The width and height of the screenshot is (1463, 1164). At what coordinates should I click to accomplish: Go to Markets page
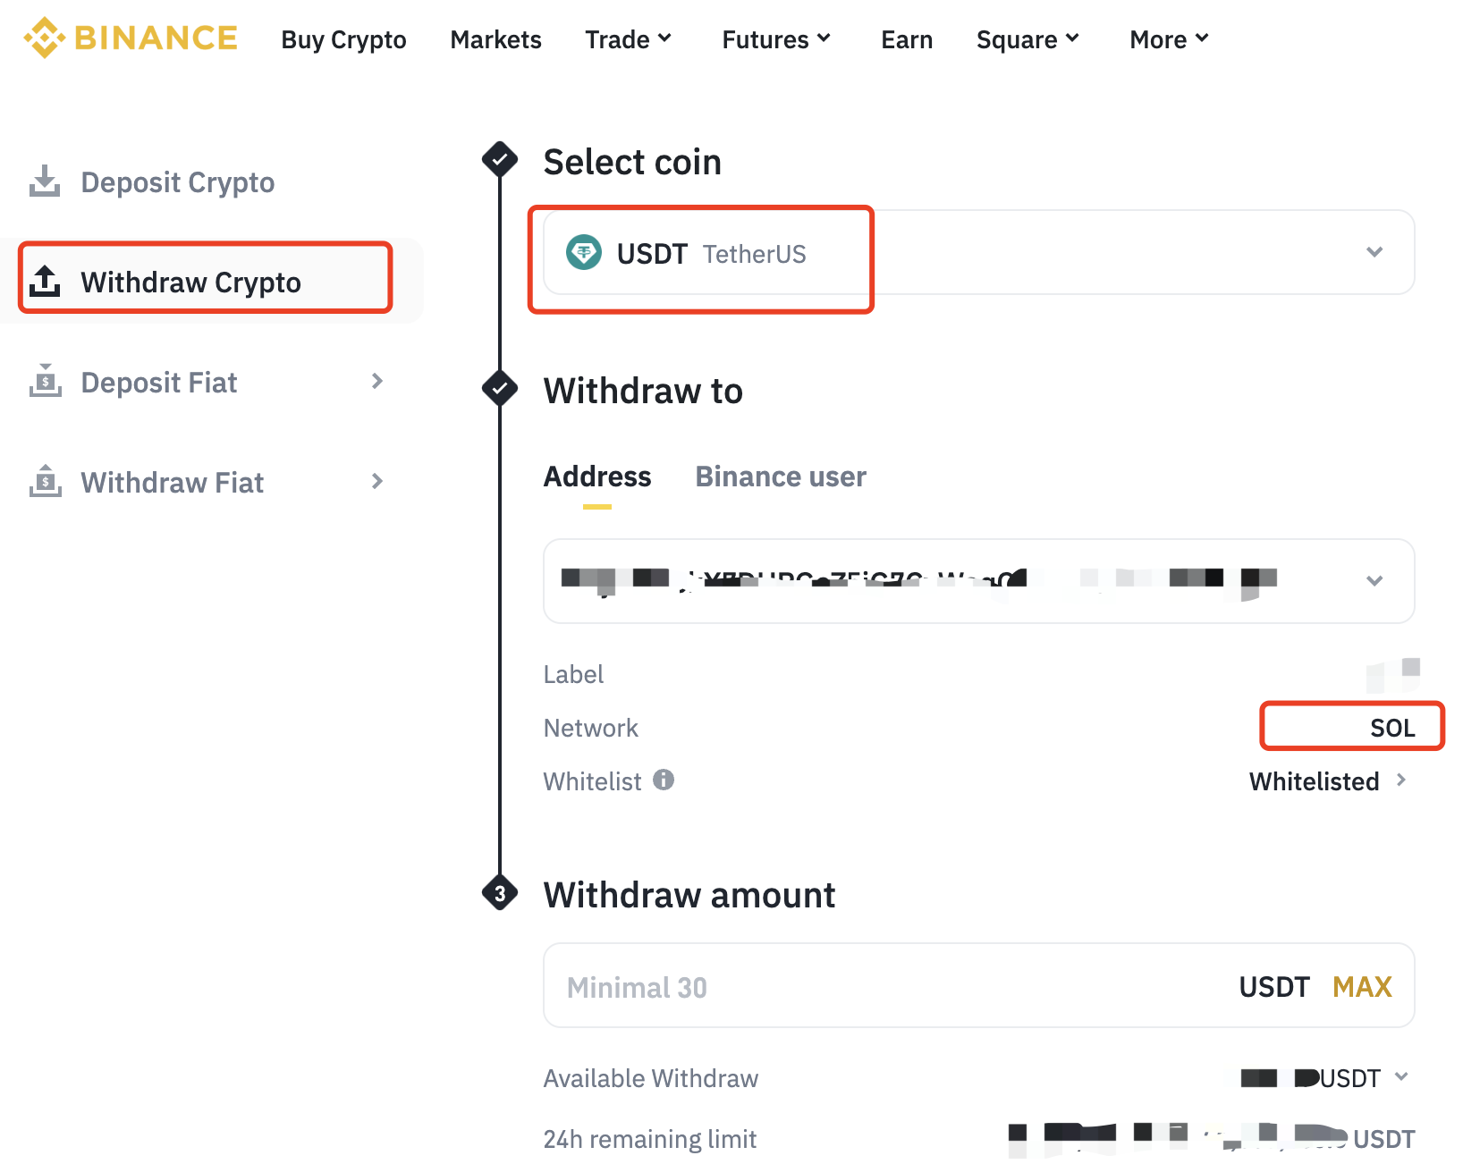click(x=495, y=39)
